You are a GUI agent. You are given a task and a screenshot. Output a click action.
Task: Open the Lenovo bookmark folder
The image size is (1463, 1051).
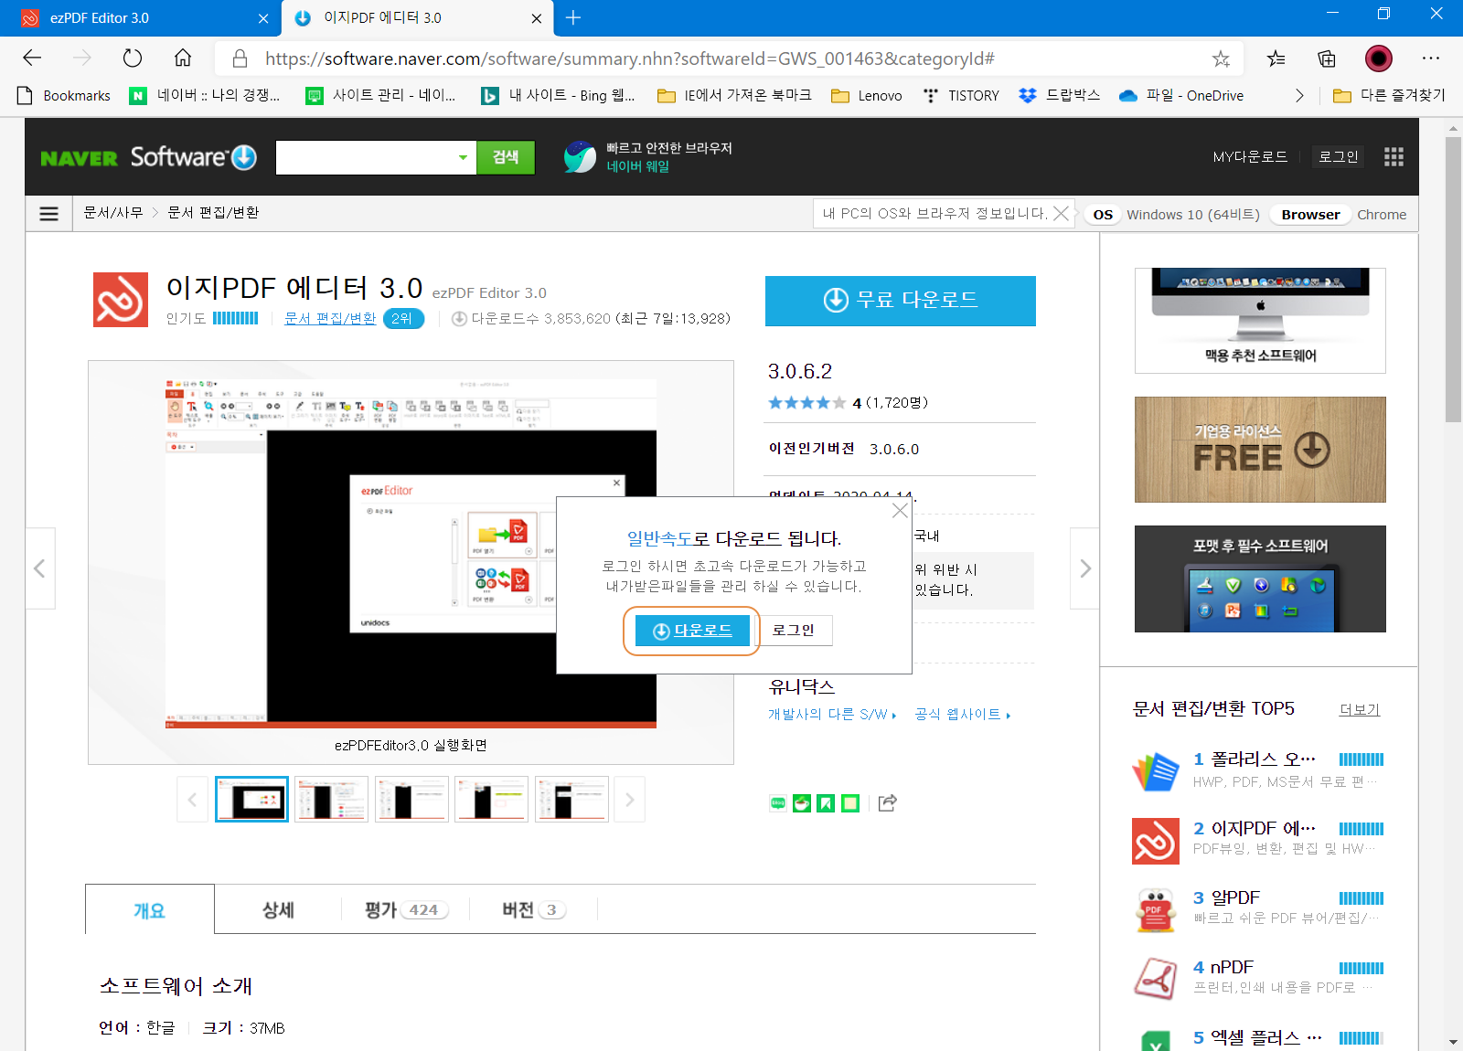tap(867, 95)
